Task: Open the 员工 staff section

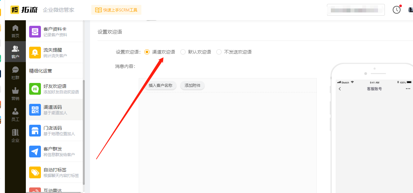Action: click(x=15, y=115)
